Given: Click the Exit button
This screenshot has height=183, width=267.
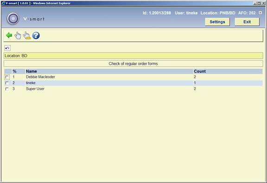Looking at the screenshot, I should [247, 22].
